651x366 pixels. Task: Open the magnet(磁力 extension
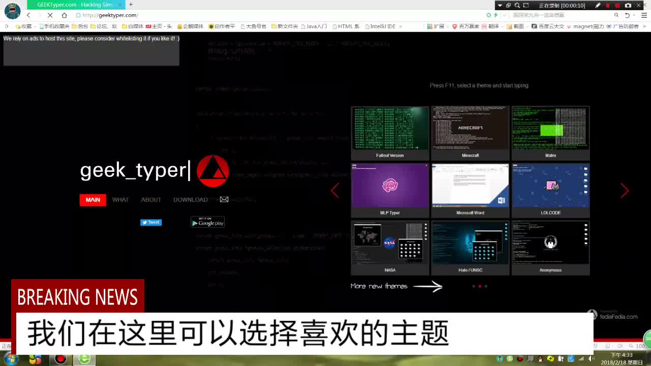[x=586, y=26]
